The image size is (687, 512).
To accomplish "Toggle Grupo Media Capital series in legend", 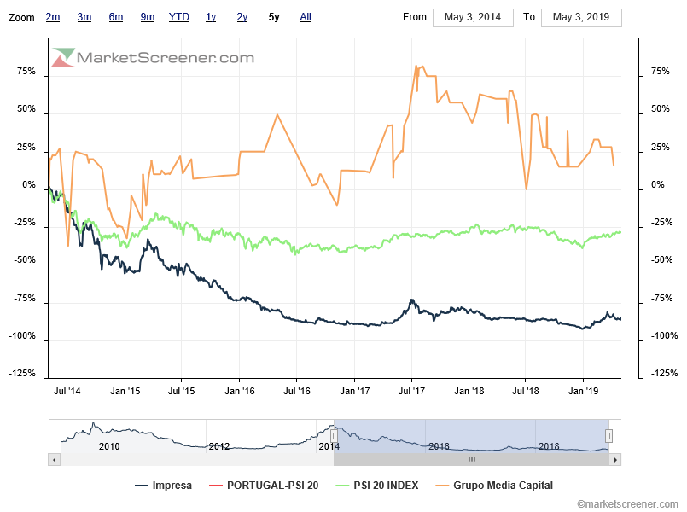I will point(494,486).
